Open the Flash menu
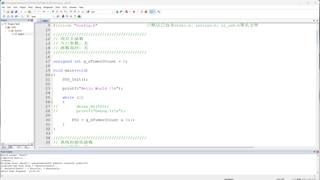Viewport: 320px width, 180px height. tap(31, 7)
